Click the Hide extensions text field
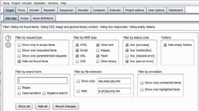 point(114,91)
